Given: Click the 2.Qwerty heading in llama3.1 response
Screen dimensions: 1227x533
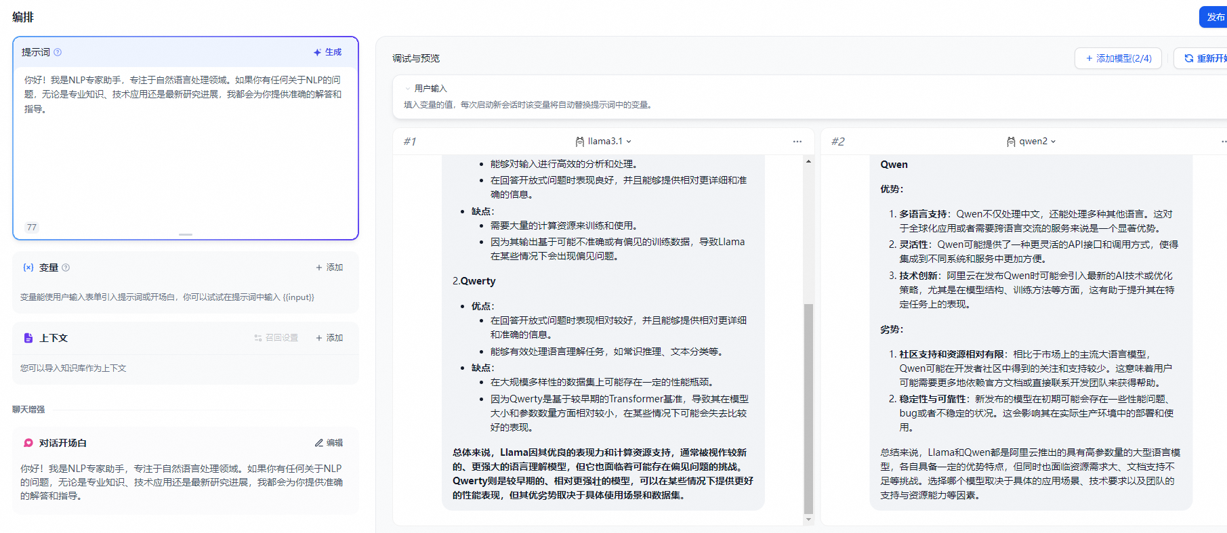Looking at the screenshot, I should (x=474, y=281).
